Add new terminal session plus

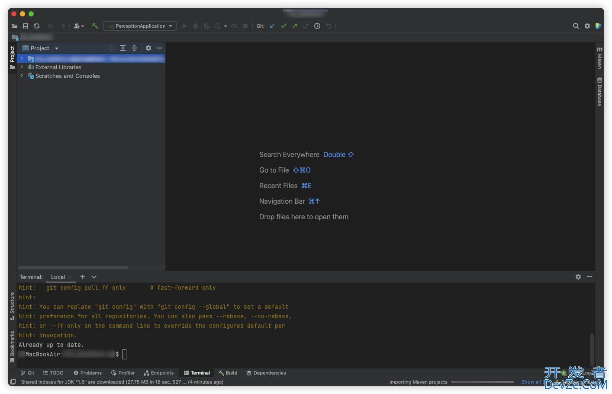point(83,277)
